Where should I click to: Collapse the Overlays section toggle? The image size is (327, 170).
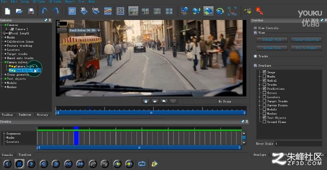(x=255, y=65)
